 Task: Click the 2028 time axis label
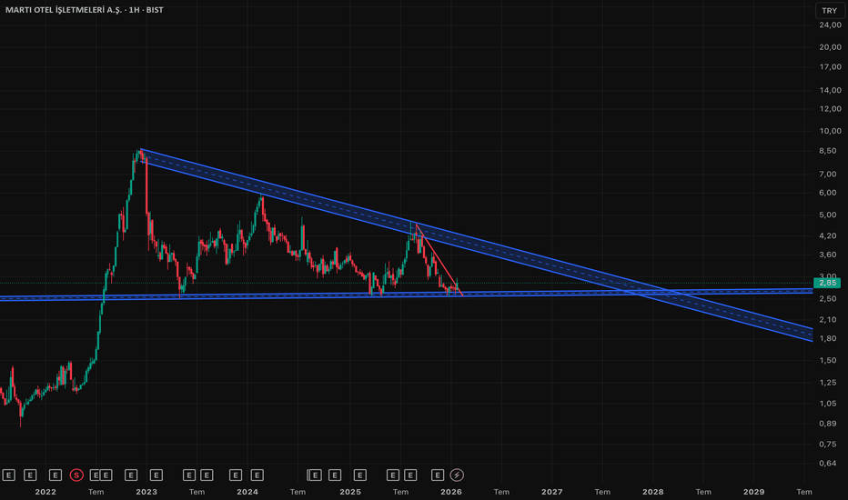[652, 492]
